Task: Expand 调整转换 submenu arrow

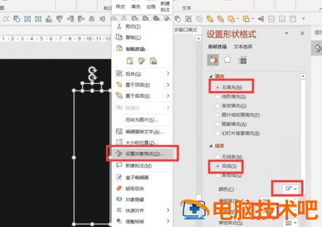Action: point(168,221)
